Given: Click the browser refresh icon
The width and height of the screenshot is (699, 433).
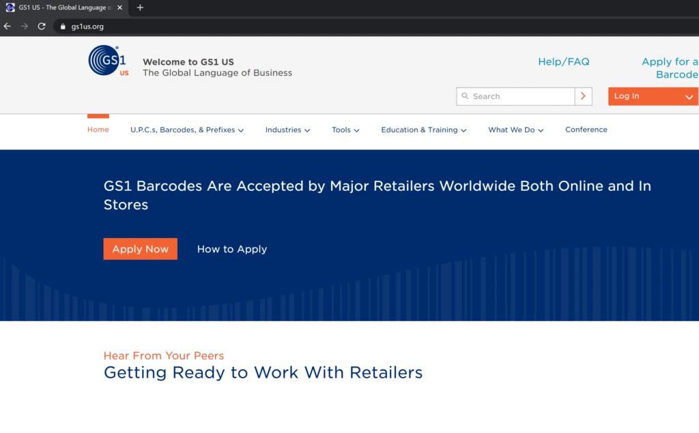Looking at the screenshot, I should coord(41,26).
